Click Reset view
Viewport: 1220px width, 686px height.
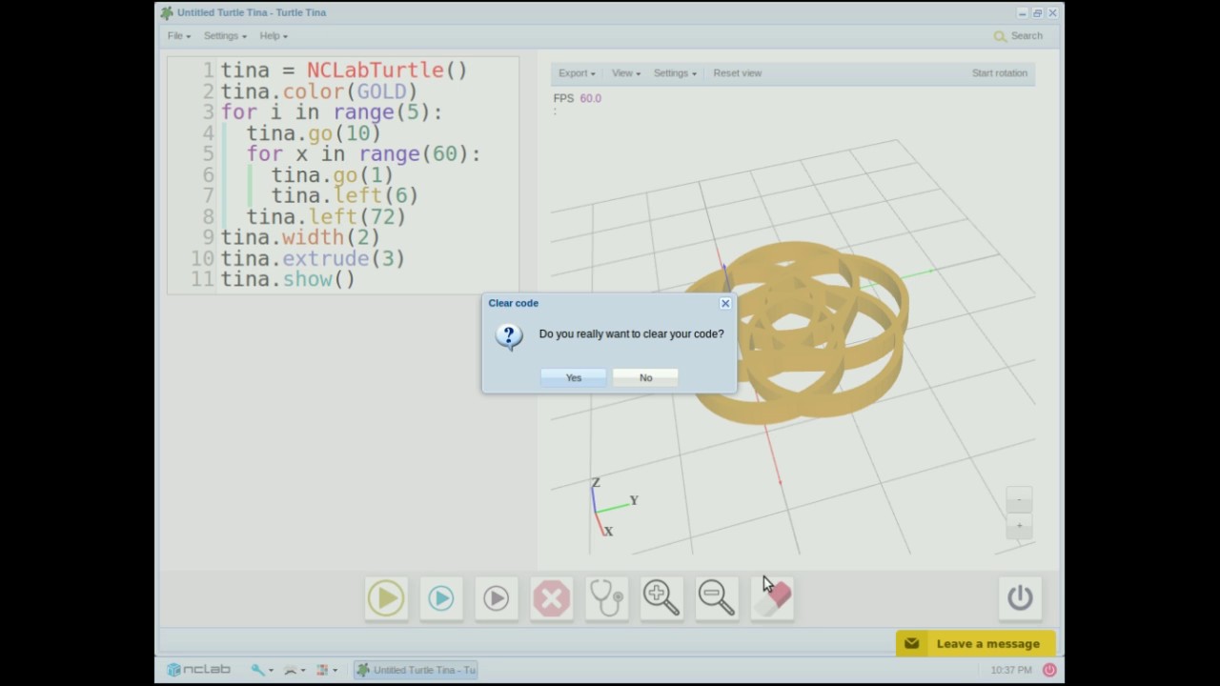coord(737,73)
